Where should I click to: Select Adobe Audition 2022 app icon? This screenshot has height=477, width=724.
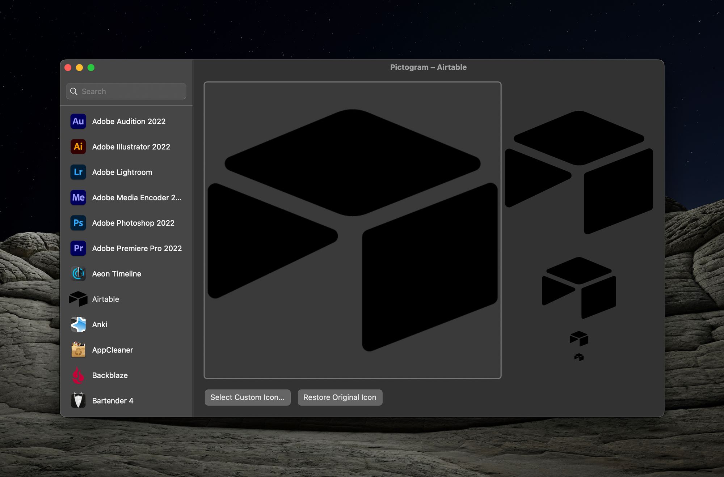(78, 122)
